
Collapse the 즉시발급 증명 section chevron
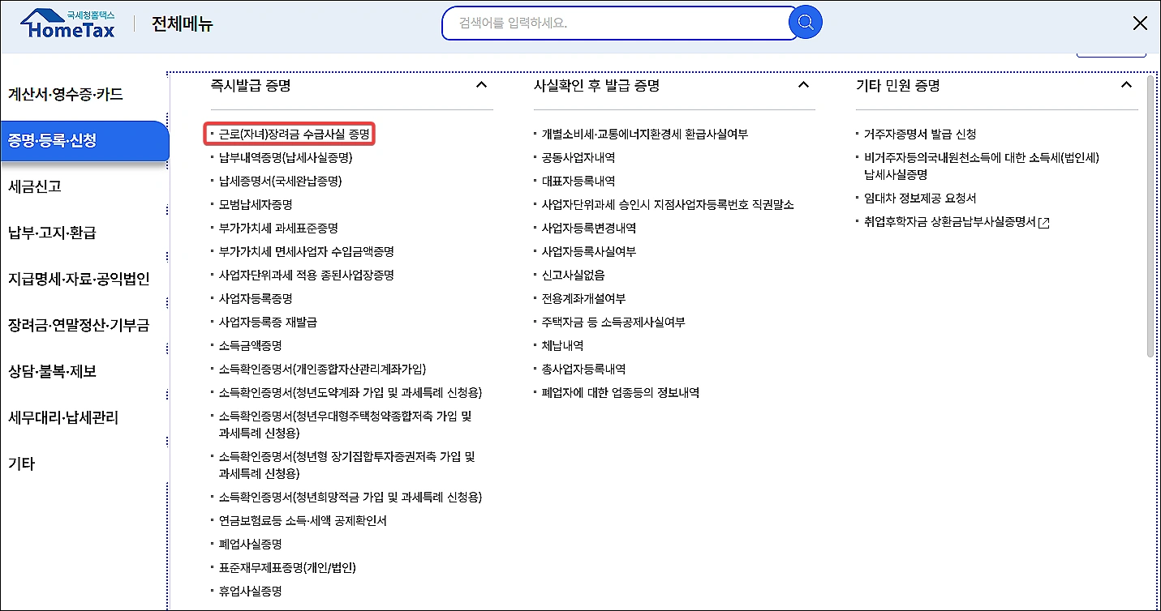click(x=481, y=84)
